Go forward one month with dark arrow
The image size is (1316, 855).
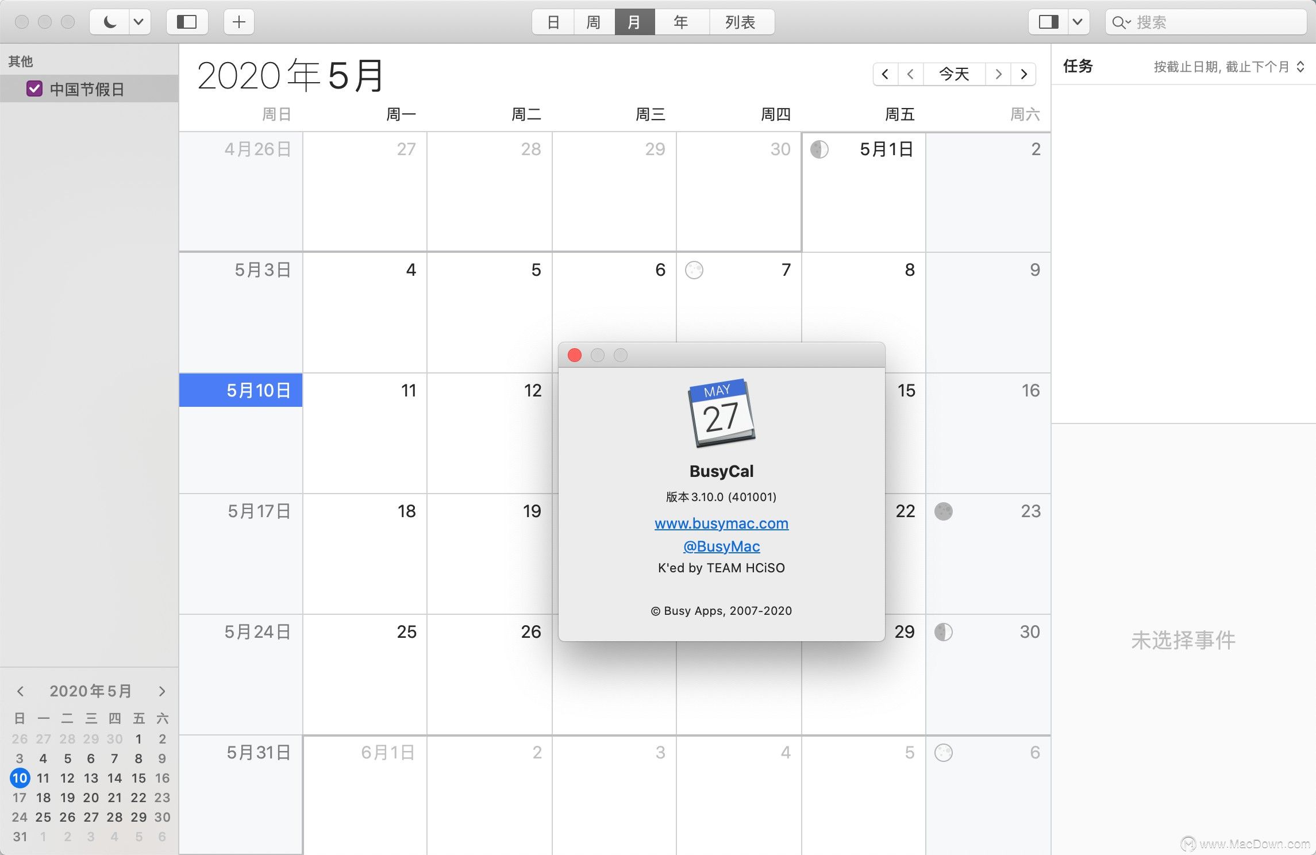1023,74
